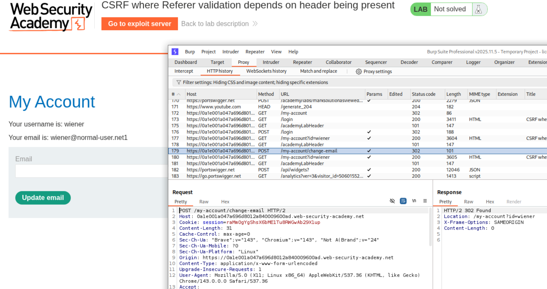Toggle the \n non-printable characters button
This screenshot has height=289, width=547.
click(414, 201)
